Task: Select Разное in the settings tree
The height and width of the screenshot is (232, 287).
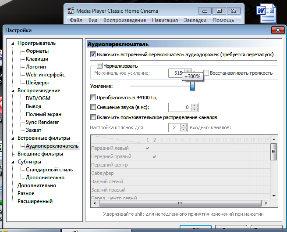Action: [26, 193]
